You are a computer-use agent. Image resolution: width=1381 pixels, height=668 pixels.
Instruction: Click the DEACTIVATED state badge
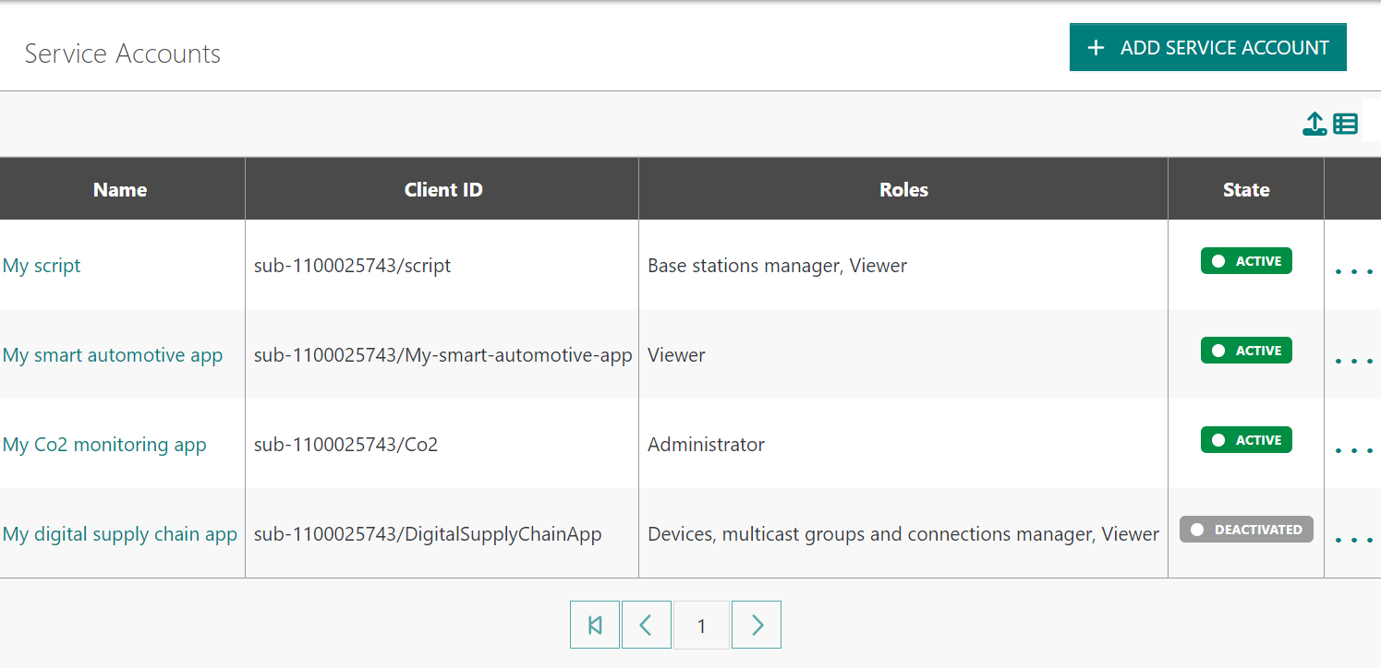point(1246,530)
